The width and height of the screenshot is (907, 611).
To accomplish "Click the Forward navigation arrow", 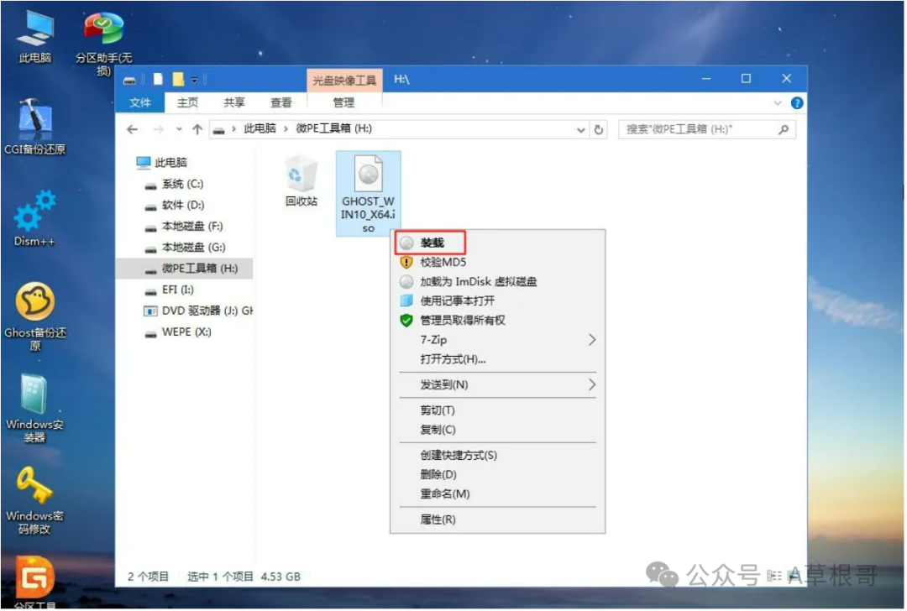I will [x=158, y=129].
